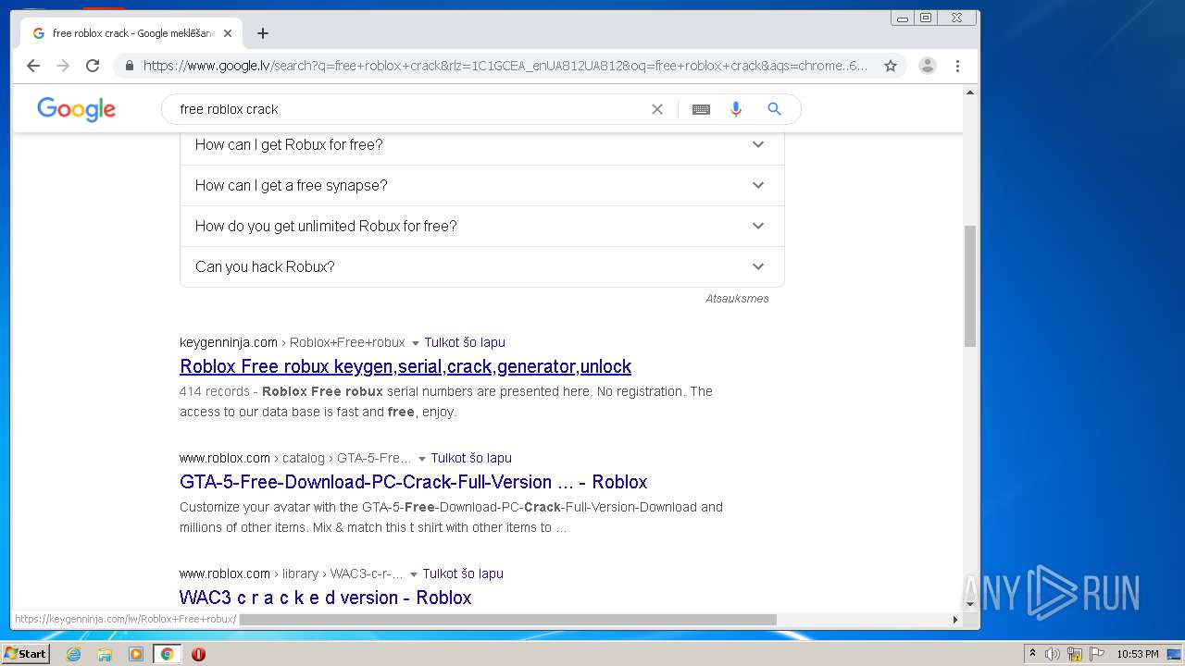Close the 'free roblox crack' tab

pos(228,33)
